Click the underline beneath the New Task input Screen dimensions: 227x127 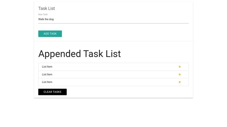pyautogui.click(x=113, y=23)
